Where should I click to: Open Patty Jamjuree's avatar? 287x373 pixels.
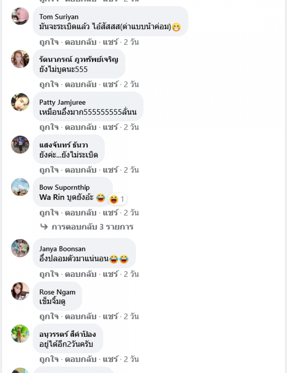(x=20, y=102)
